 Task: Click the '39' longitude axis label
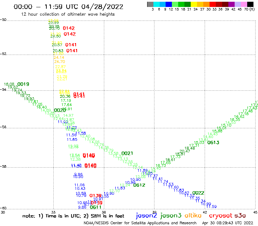(154, 212)
